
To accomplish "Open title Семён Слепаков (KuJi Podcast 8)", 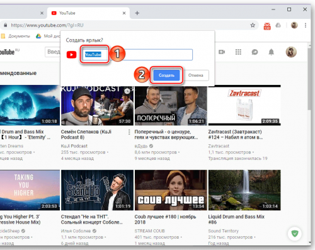I will tap(86, 135).
